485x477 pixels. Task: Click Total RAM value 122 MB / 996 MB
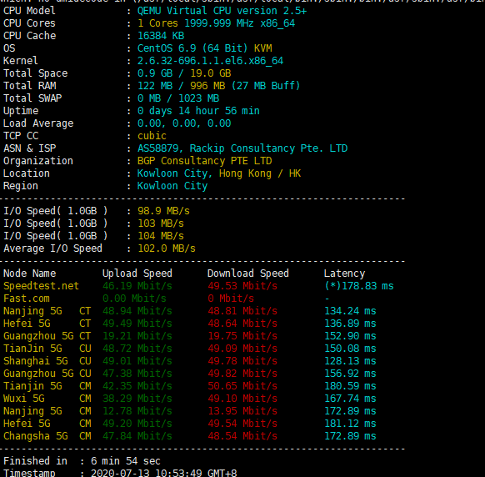[182, 86]
